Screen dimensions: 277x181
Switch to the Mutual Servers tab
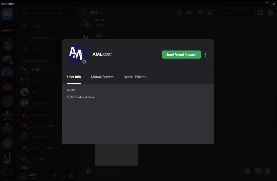coord(102,77)
